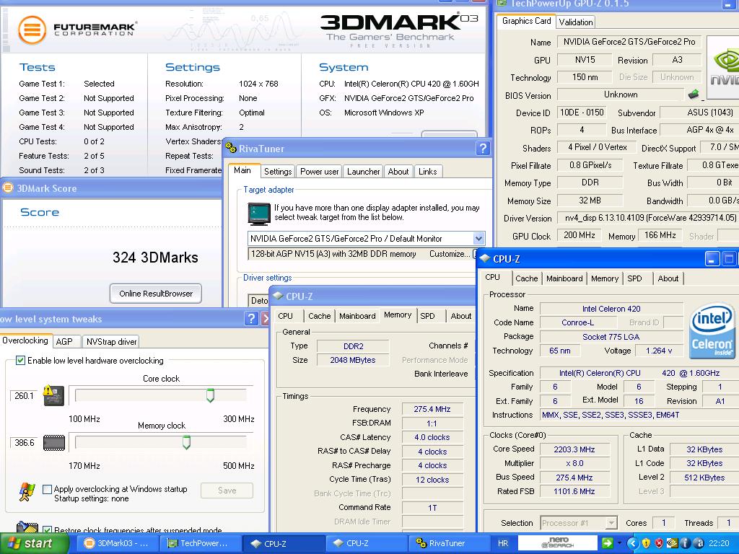Click the monitor icon under Target adapter
Screen dimensions: 739x554
pyautogui.click(x=259, y=214)
